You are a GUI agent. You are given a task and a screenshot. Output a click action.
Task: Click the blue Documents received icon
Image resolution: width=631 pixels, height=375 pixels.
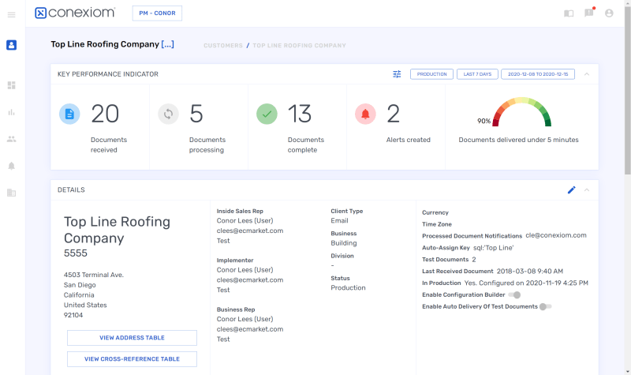click(x=69, y=114)
